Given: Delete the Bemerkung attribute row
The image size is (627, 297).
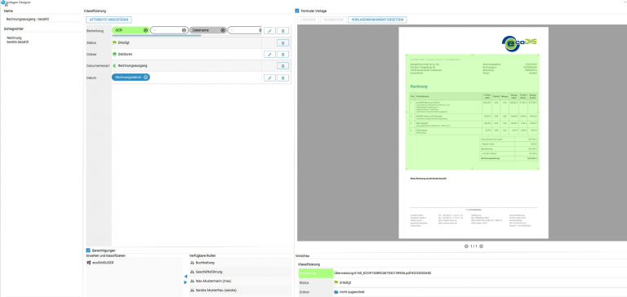Looking at the screenshot, I should point(282,31).
